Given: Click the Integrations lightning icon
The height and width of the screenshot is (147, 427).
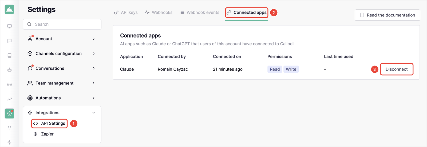Looking at the screenshot, I should tap(30, 113).
